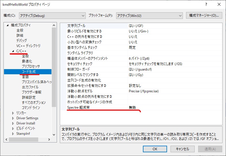Click the キャンセル button
The height and width of the screenshot is (156, 226).
coord(183,149)
